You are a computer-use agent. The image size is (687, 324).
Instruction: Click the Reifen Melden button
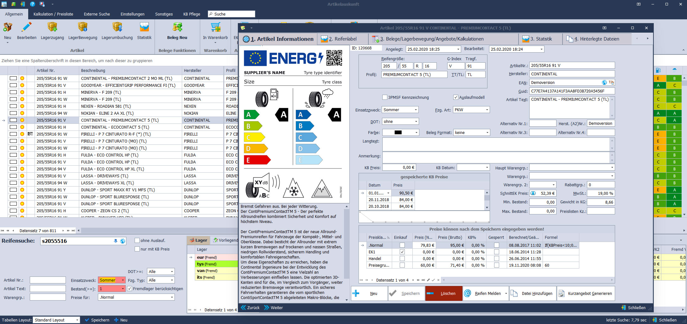click(486, 293)
